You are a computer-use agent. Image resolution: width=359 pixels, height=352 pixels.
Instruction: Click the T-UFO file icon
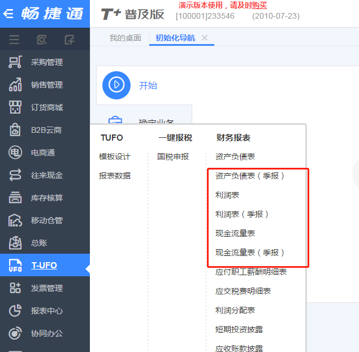coord(15,266)
